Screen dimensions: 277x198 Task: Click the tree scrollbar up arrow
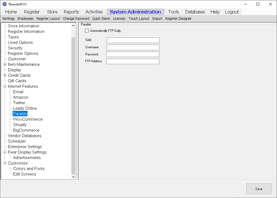coord(73,26)
